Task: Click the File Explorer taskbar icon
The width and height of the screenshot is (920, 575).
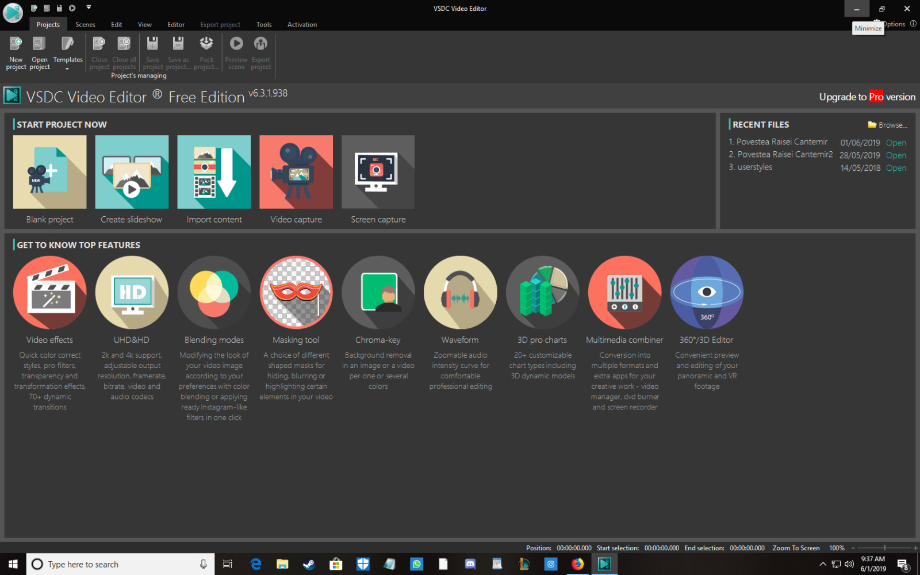Action: [x=282, y=564]
